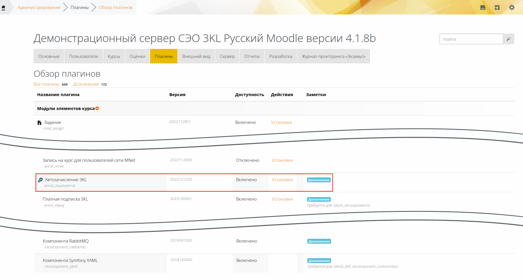
Task: Click Дополнение badge for Платная подписка 3KL
Action: coord(319,199)
